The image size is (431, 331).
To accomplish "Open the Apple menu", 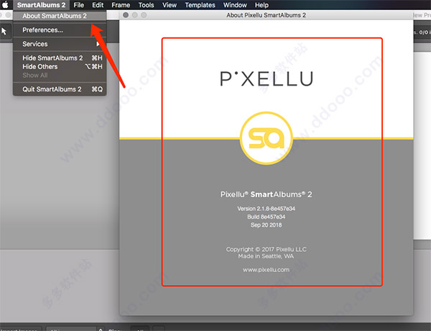I will coord(5,5).
